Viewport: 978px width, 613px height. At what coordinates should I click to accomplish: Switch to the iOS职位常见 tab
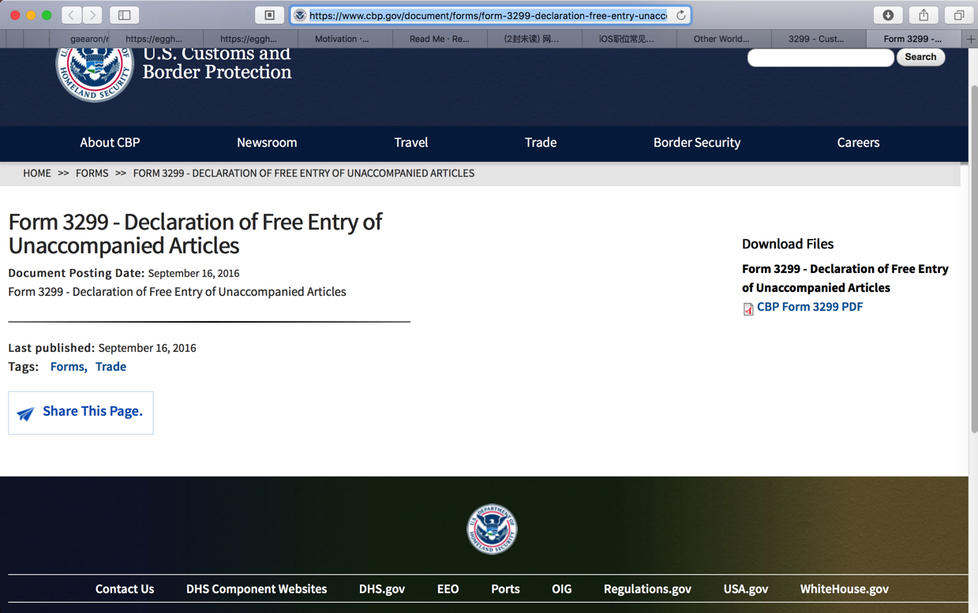point(629,39)
